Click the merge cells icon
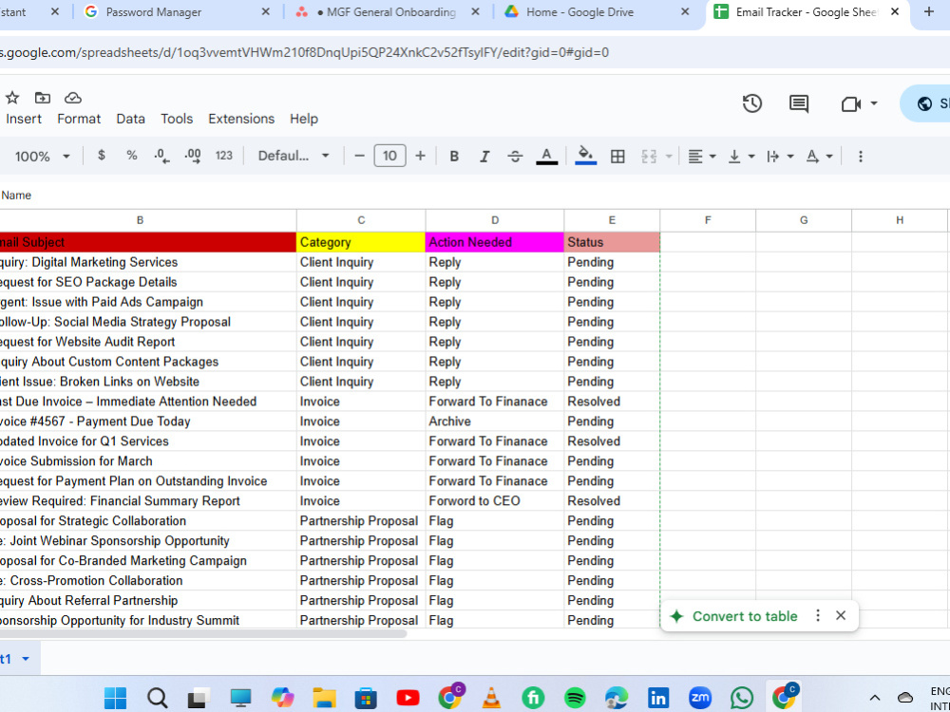Image resolution: width=950 pixels, height=712 pixels. pyautogui.click(x=649, y=157)
